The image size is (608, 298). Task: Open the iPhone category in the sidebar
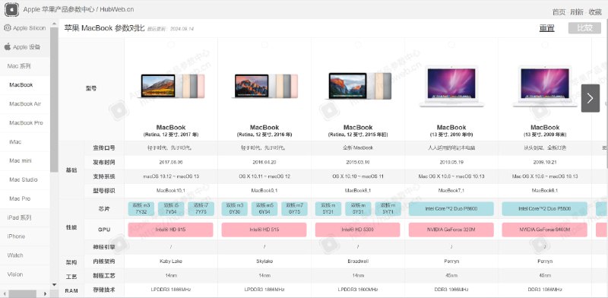(x=25, y=236)
